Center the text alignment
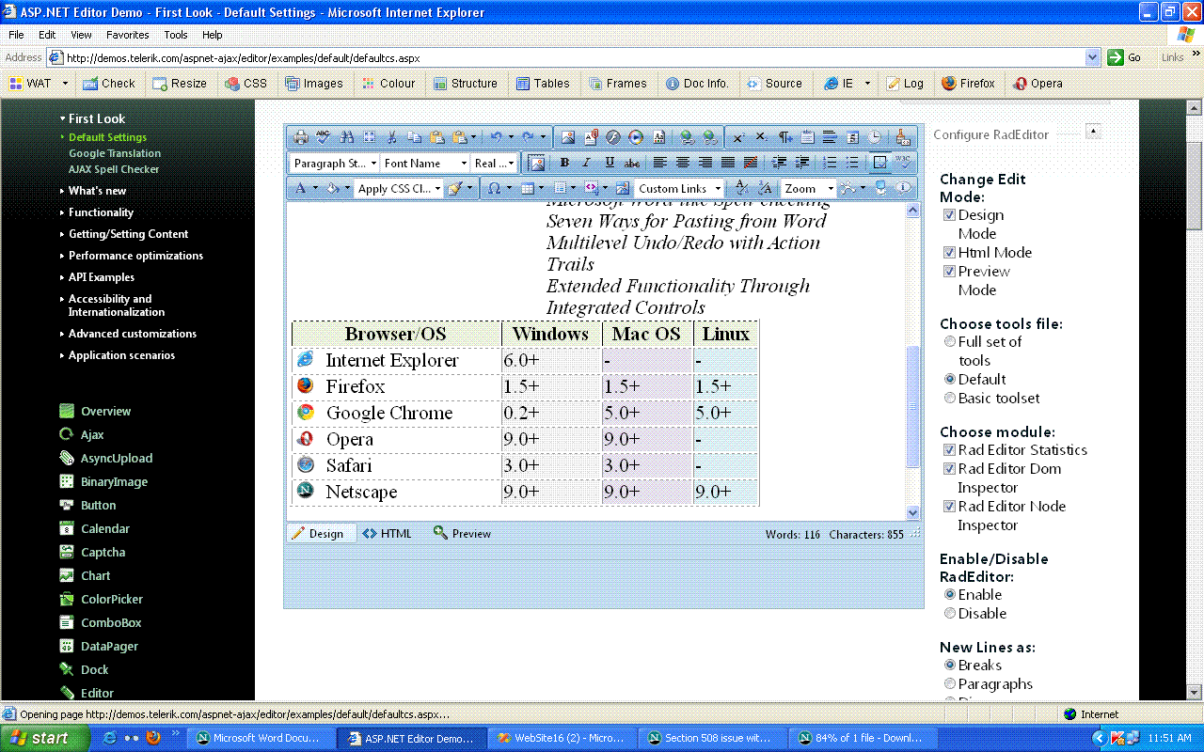Image resolution: width=1204 pixels, height=752 pixels. point(683,163)
